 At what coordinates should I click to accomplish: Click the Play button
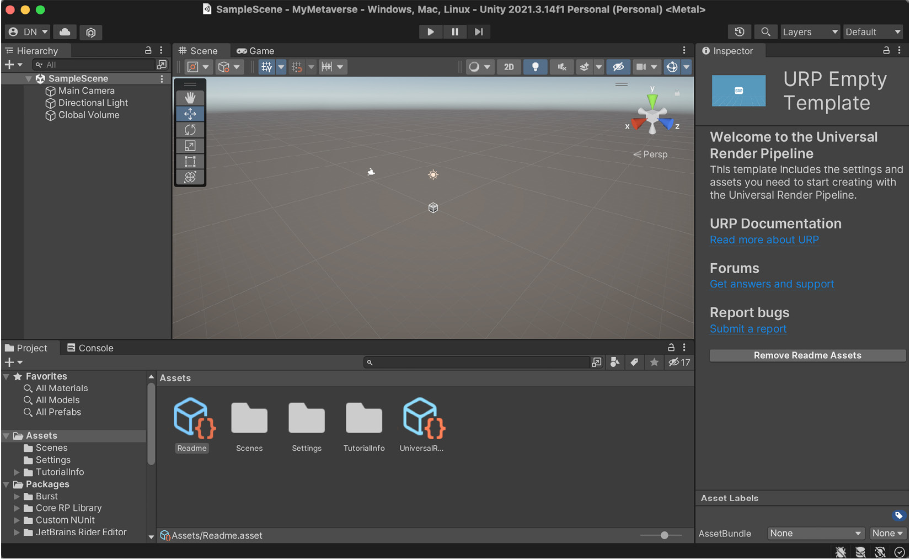click(431, 32)
